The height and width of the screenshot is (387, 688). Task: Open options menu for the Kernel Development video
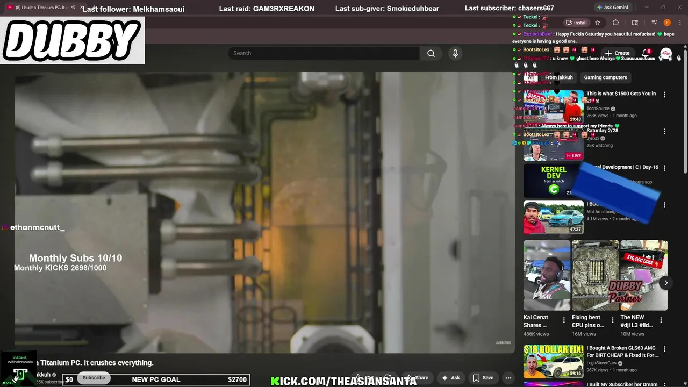tap(664, 168)
